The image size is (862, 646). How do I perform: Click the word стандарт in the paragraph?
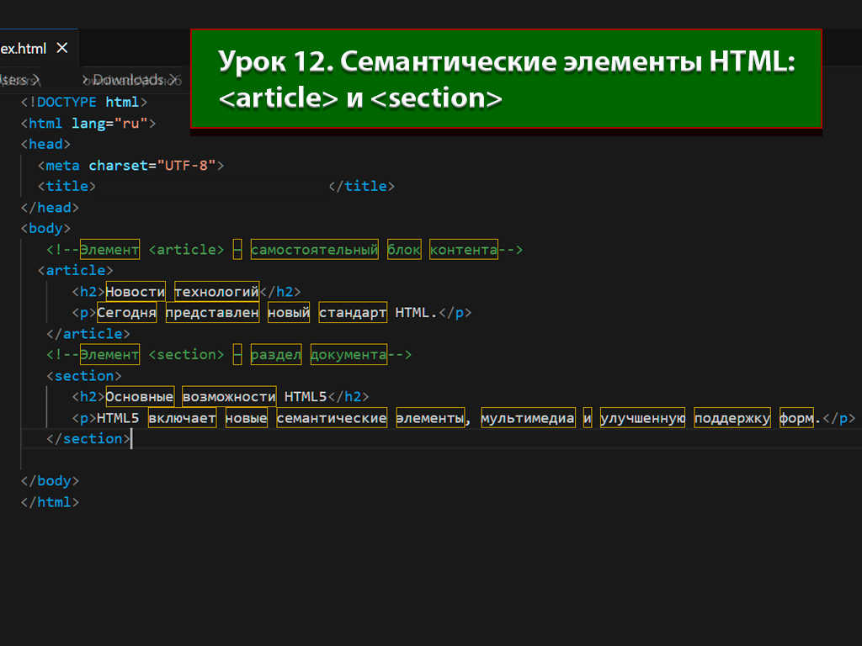pos(352,313)
